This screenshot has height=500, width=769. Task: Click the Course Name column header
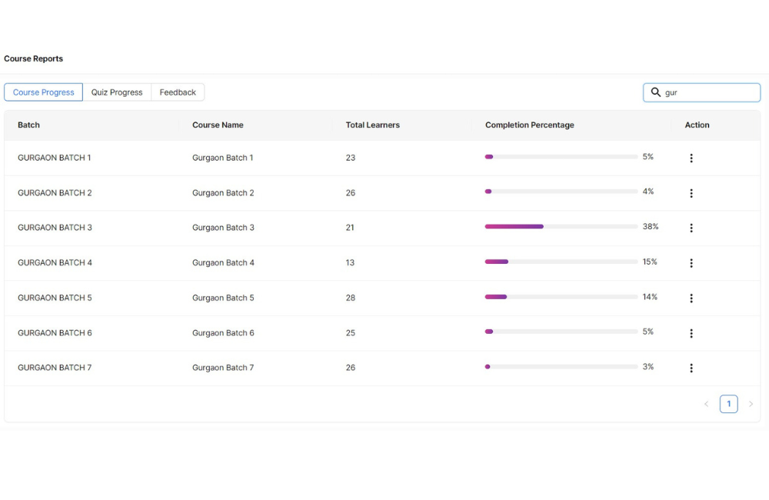pos(218,125)
